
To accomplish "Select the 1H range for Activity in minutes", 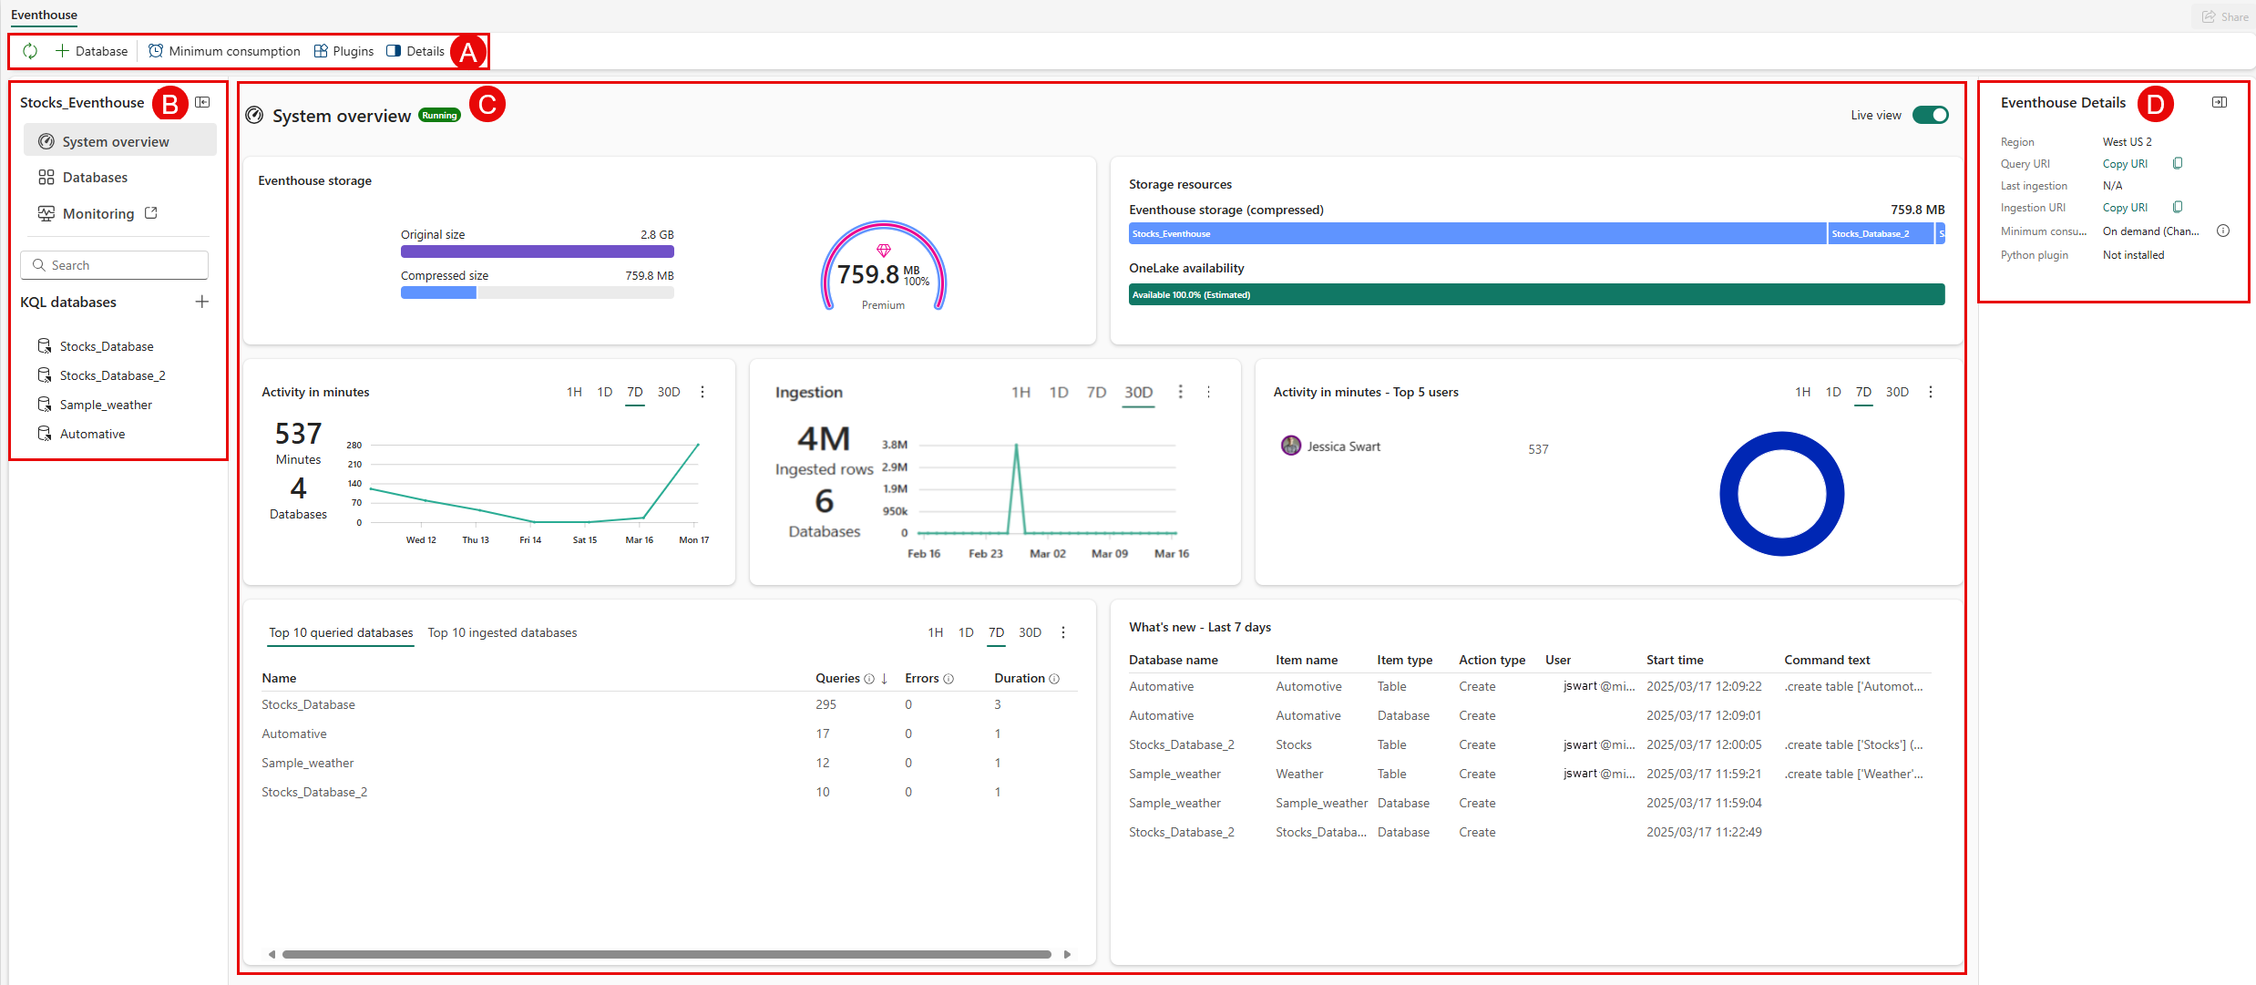I will (573, 392).
